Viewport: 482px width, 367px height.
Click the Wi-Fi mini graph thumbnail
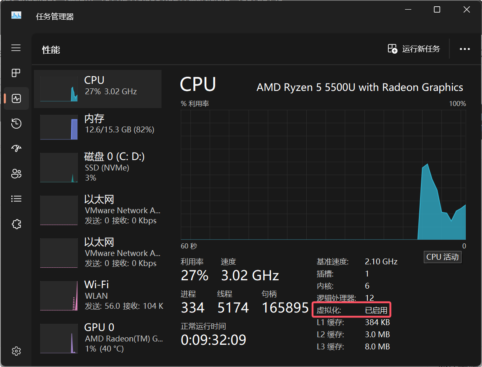[59, 296]
